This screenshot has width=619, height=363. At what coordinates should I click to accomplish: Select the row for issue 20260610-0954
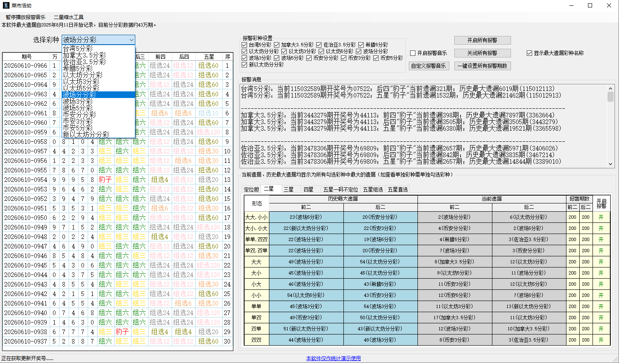118,179
